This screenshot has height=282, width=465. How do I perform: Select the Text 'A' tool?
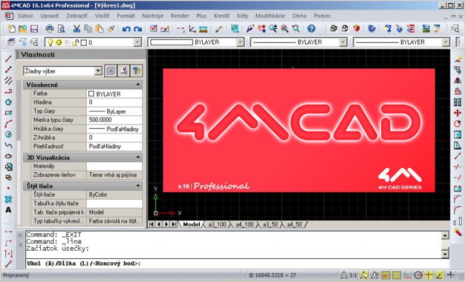tap(8, 210)
